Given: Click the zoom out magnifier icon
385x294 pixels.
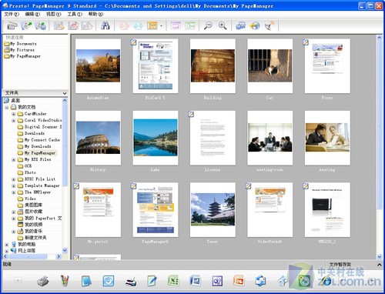Looking at the screenshot, I should tap(208, 25).
